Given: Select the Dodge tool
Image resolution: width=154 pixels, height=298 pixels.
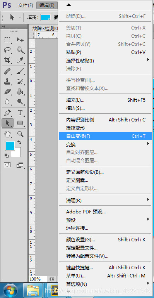Looking at the screenshot, I should (x=20, y=102).
